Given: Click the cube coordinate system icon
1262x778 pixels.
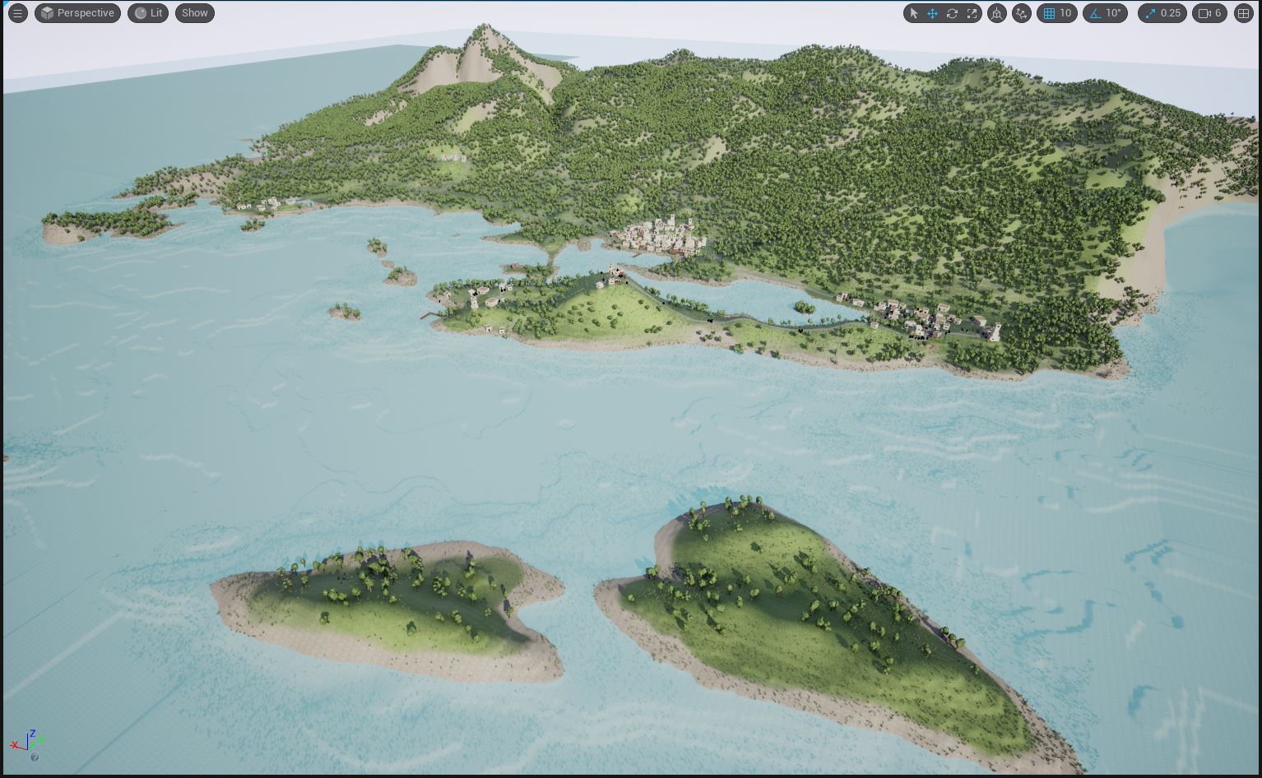Looking at the screenshot, I should coord(996,13).
